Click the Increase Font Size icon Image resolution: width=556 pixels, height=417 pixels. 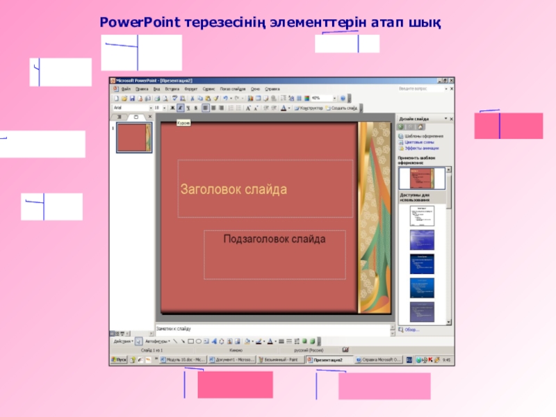248,108
